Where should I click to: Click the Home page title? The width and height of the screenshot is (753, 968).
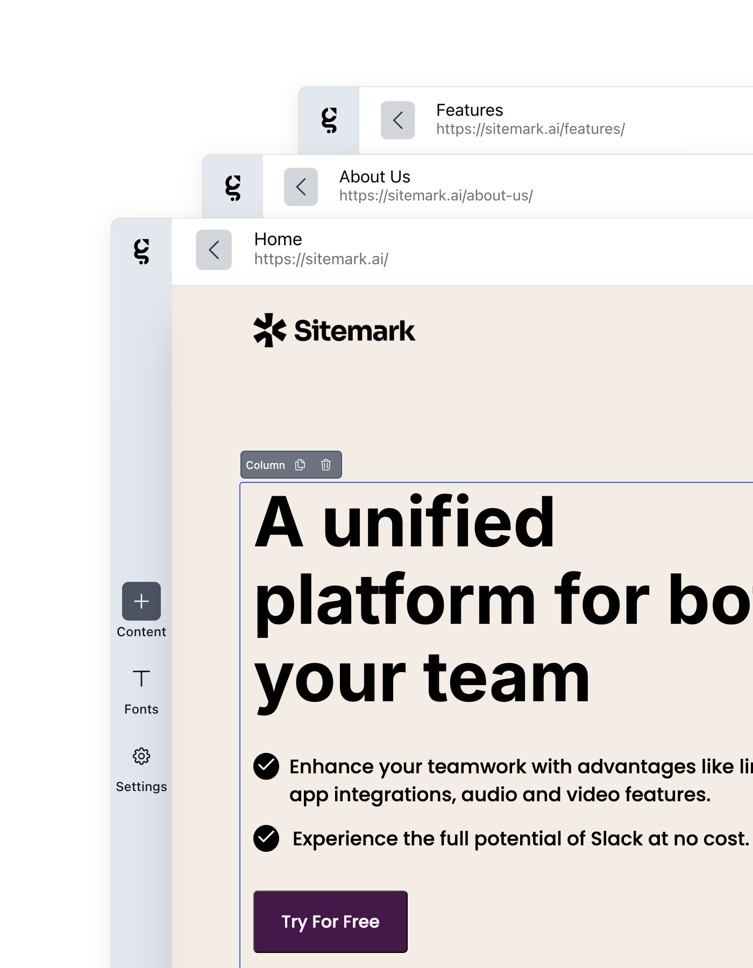(278, 239)
